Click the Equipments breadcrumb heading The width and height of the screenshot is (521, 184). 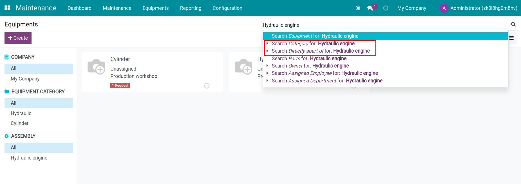coord(21,24)
